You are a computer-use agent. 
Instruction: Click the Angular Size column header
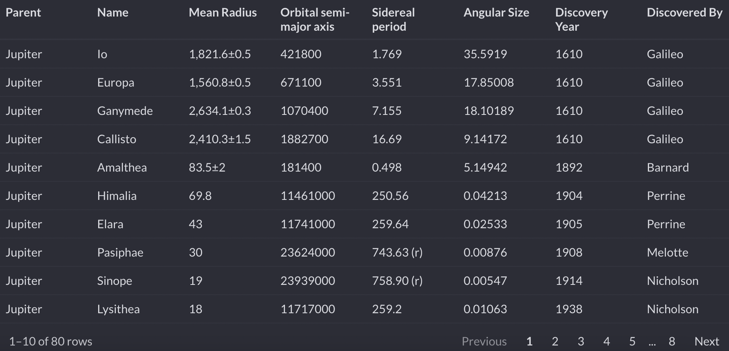(496, 13)
